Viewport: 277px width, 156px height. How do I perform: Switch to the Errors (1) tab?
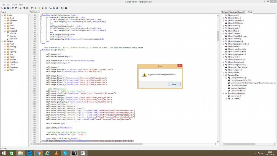click(242, 12)
